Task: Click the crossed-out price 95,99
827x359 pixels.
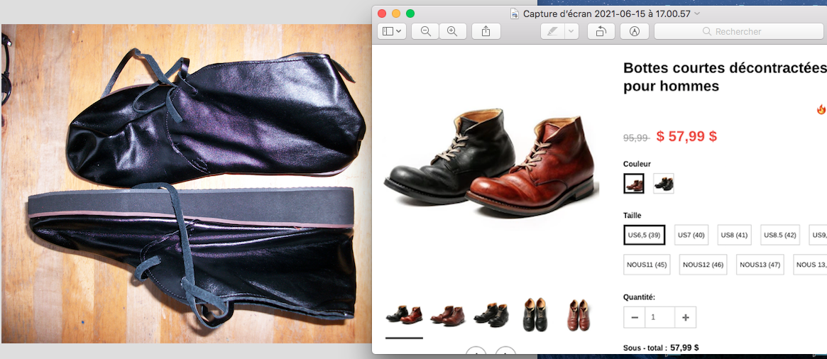Action: tap(636, 138)
